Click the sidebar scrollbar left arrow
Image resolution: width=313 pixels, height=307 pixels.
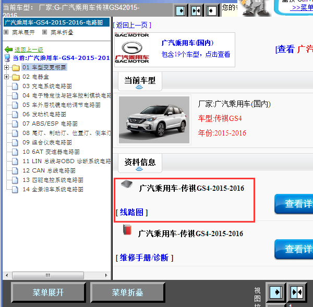tap(7, 276)
